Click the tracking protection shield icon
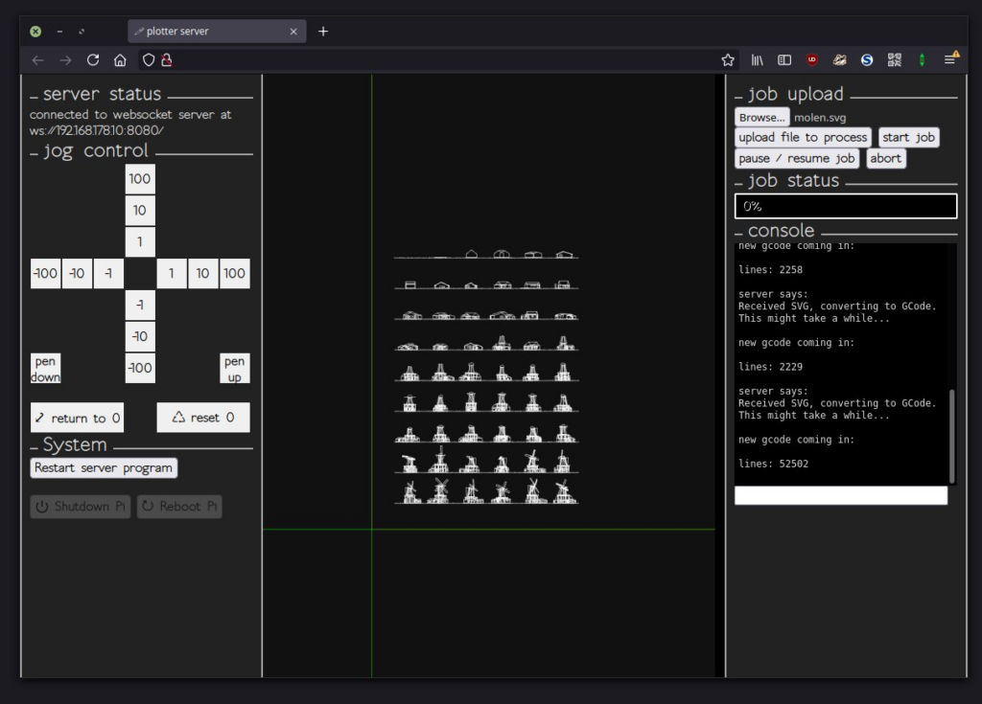Screen dimensions: 982x704 pyautogui.click(x=149, y=60)
